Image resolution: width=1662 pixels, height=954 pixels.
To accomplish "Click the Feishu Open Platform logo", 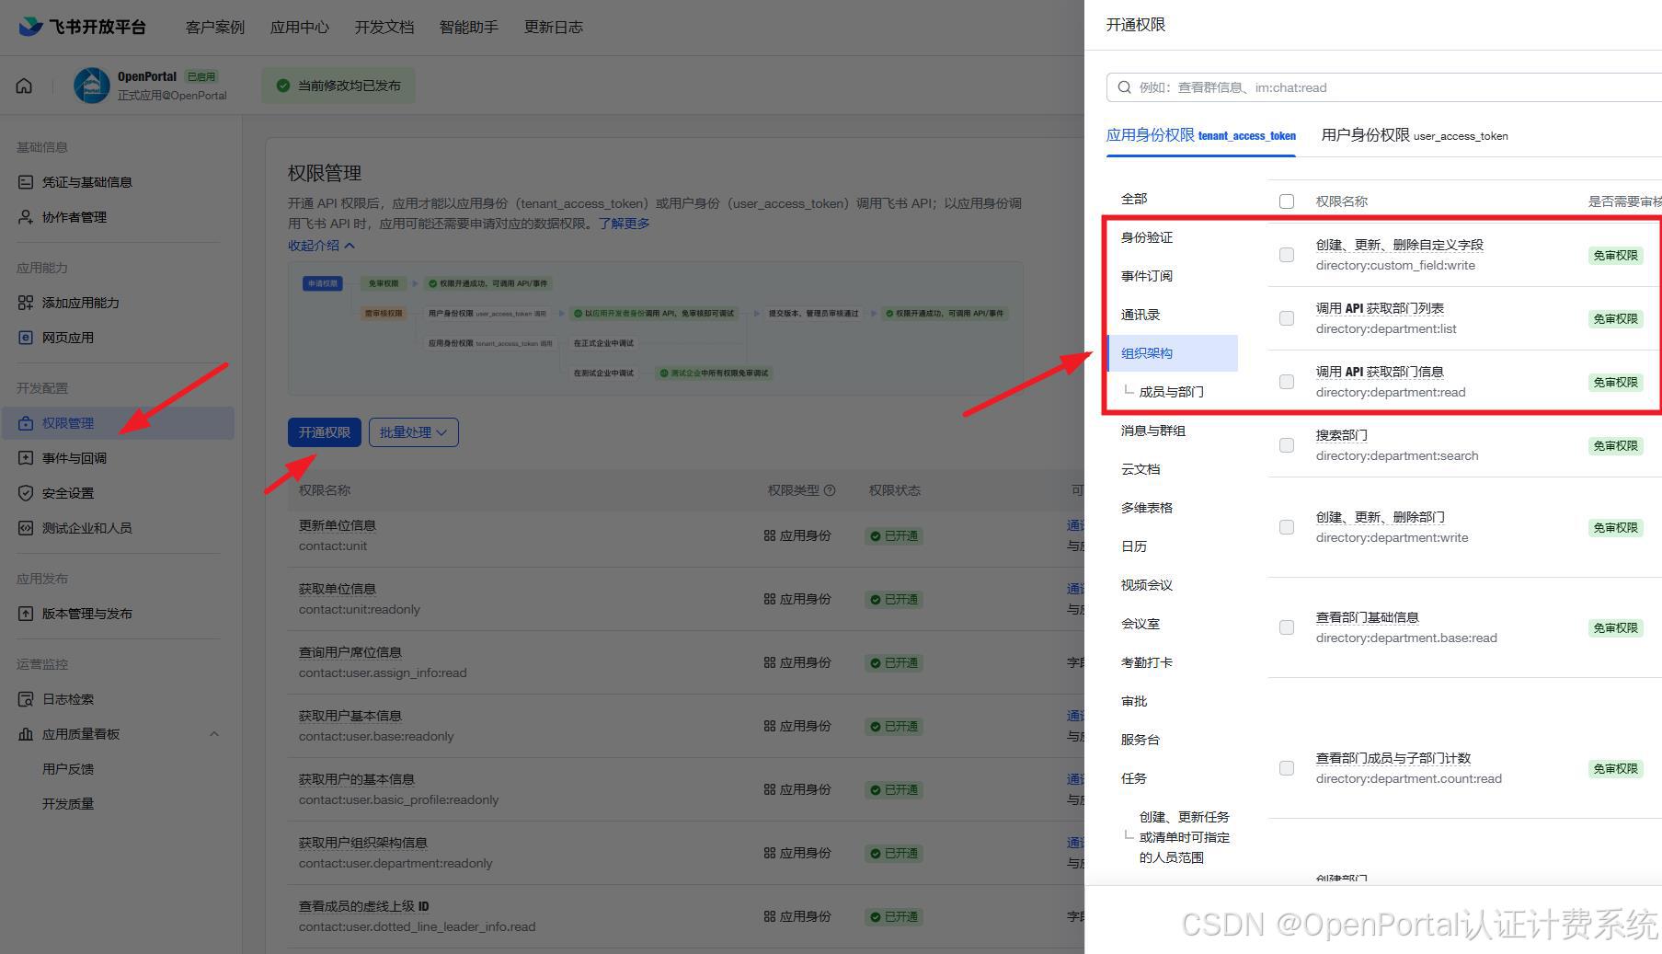I will click(x=82, y=27).
